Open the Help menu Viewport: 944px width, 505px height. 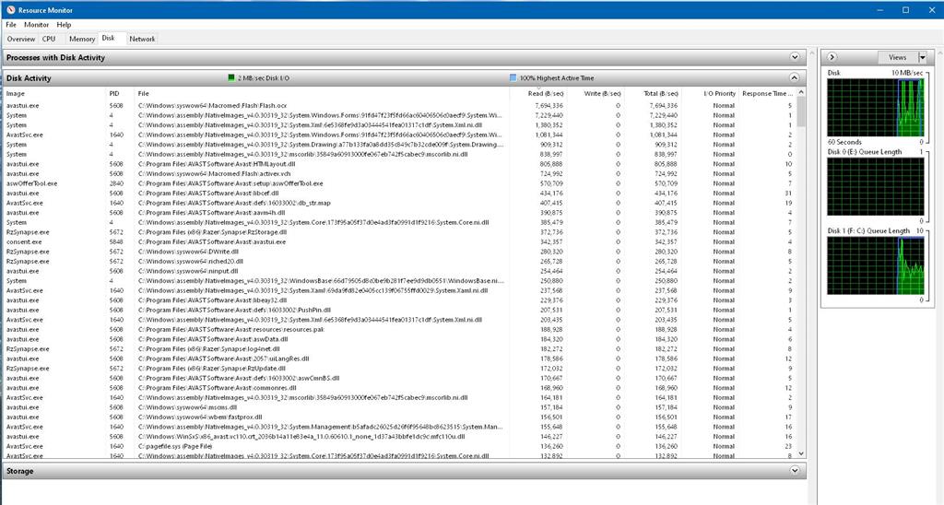click(64, 25)
